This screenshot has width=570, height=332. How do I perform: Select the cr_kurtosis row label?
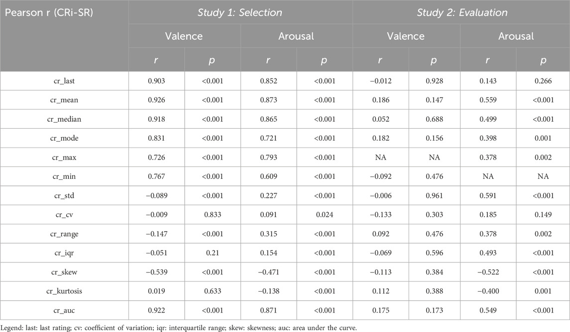(x=64, y=291)
